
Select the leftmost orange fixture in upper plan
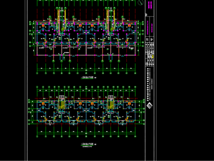click(43, 25)
